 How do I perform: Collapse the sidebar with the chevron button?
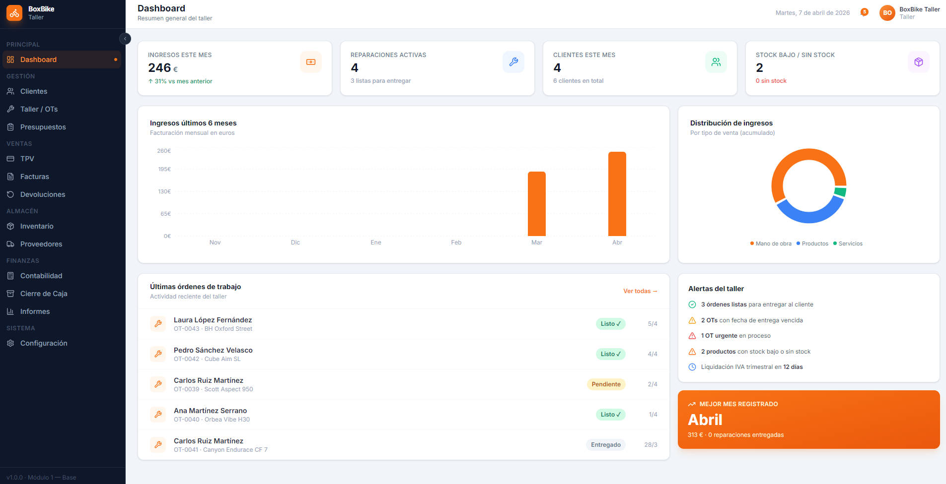(x=125, y=39)
